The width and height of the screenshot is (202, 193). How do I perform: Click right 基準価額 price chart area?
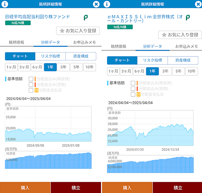[150, 128]
